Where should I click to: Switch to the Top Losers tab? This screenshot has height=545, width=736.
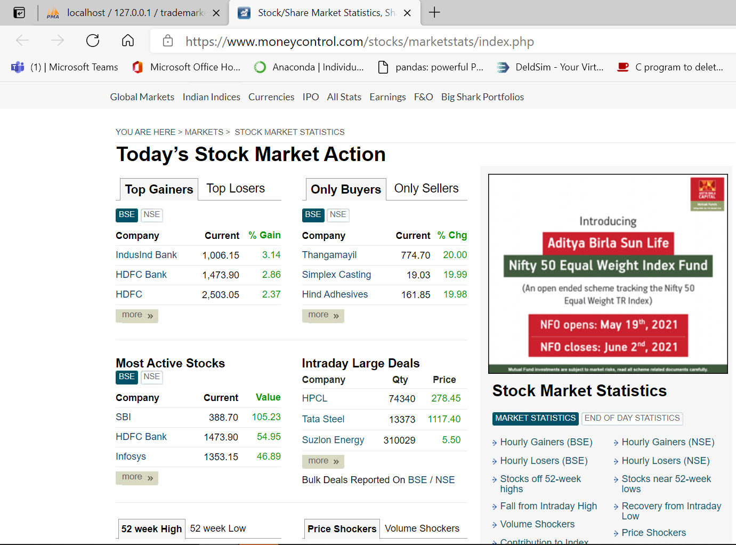pos(236,188)
